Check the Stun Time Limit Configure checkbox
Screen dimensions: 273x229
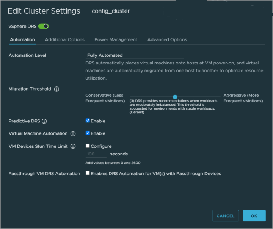coord(88,146)
